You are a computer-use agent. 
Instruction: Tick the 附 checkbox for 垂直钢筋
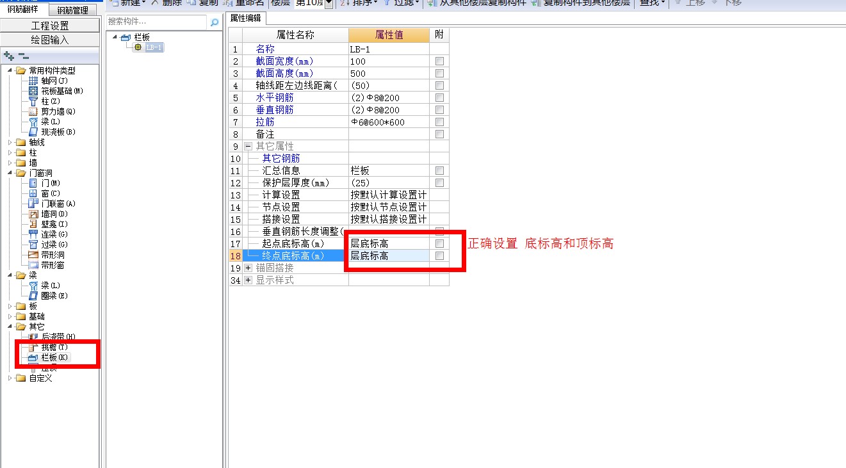pyautogui.click(x=439, y=110)
